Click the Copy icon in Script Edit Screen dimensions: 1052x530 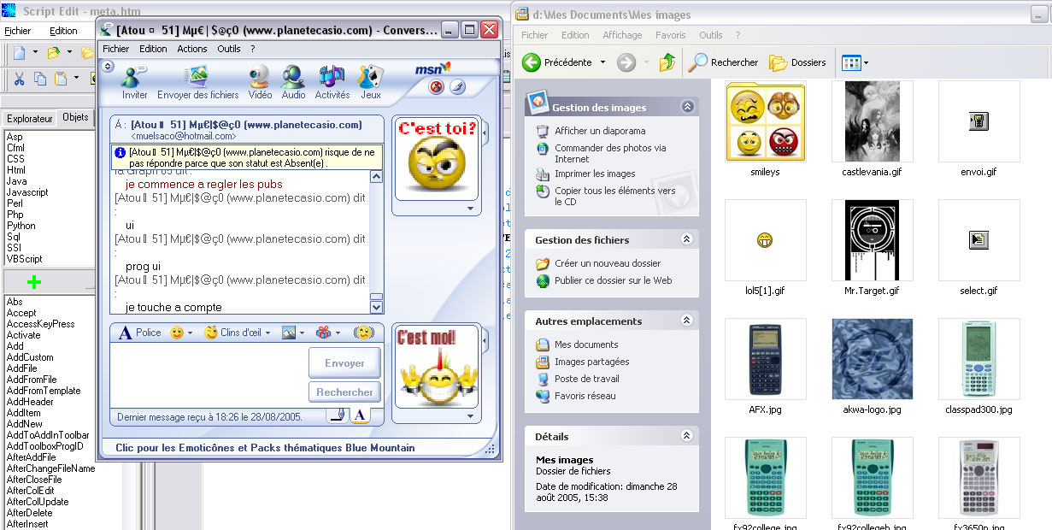(x=40, y=79)
